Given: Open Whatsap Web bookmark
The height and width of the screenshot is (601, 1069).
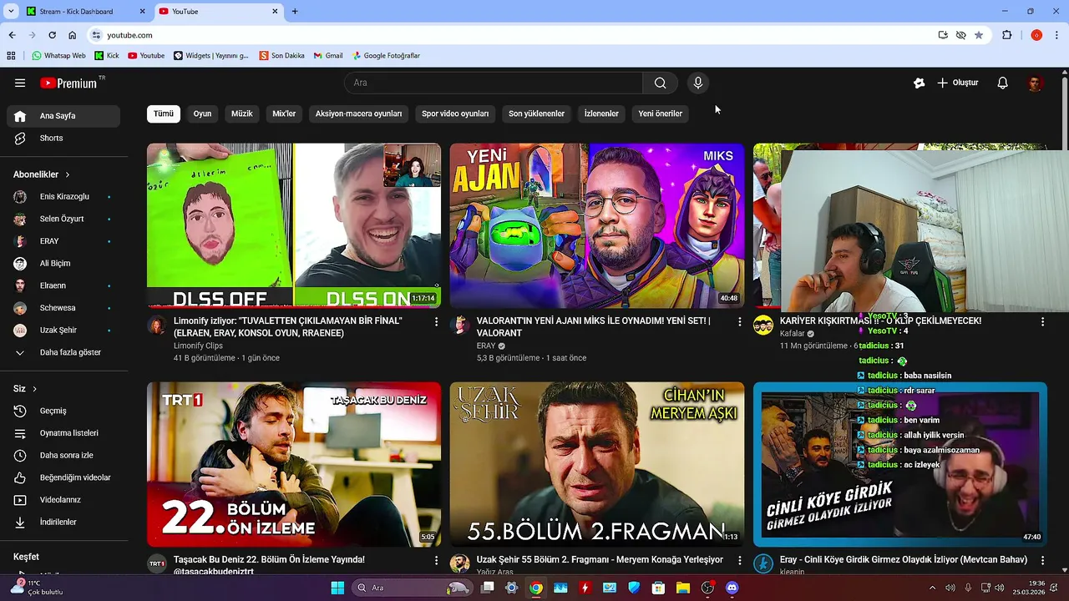Looking at the screenshot, I should pyautogui.click(x=58, y=56).
